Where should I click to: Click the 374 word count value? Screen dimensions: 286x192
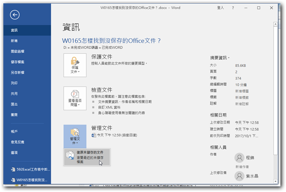[x=238, y=78]
